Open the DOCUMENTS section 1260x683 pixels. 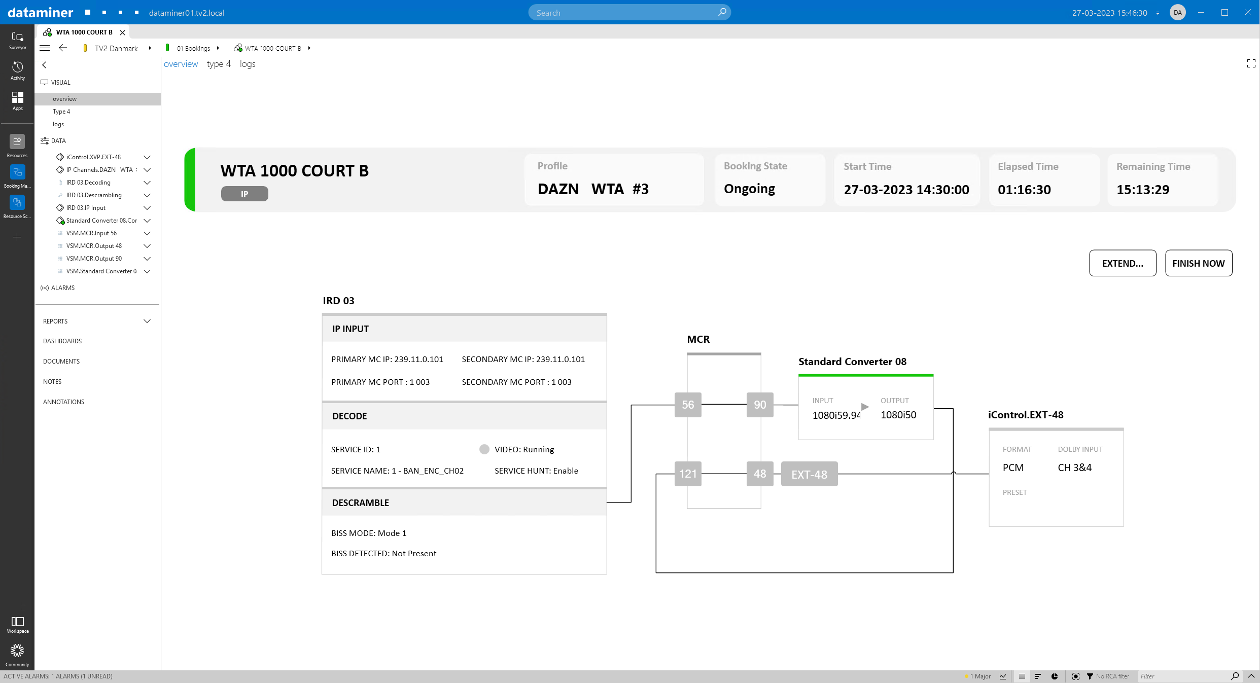tap(61, 362)
